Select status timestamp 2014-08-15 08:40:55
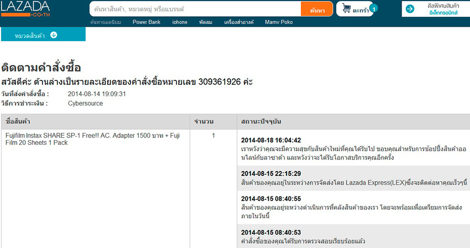This screenshot has height=248, width=470. [271, 199]
